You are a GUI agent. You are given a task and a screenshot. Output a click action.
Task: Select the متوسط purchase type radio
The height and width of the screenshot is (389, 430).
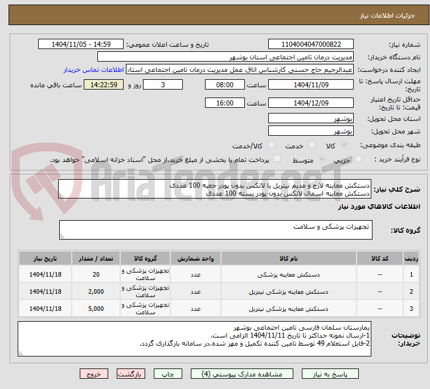tap(322, 159)
